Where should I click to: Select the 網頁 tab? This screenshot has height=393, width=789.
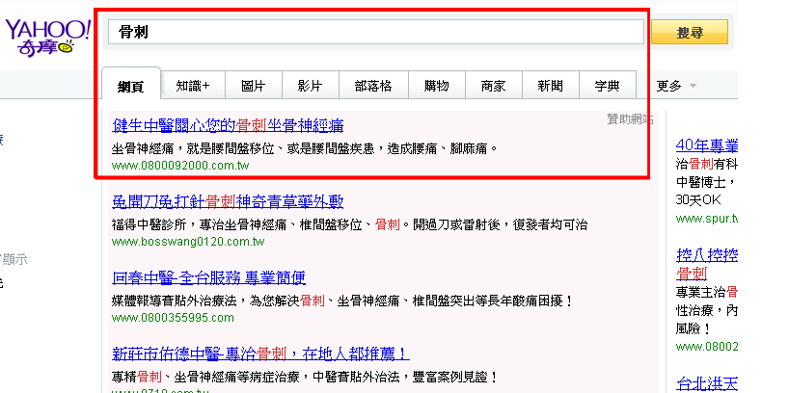pyautogui.click(x=131, y=86)
